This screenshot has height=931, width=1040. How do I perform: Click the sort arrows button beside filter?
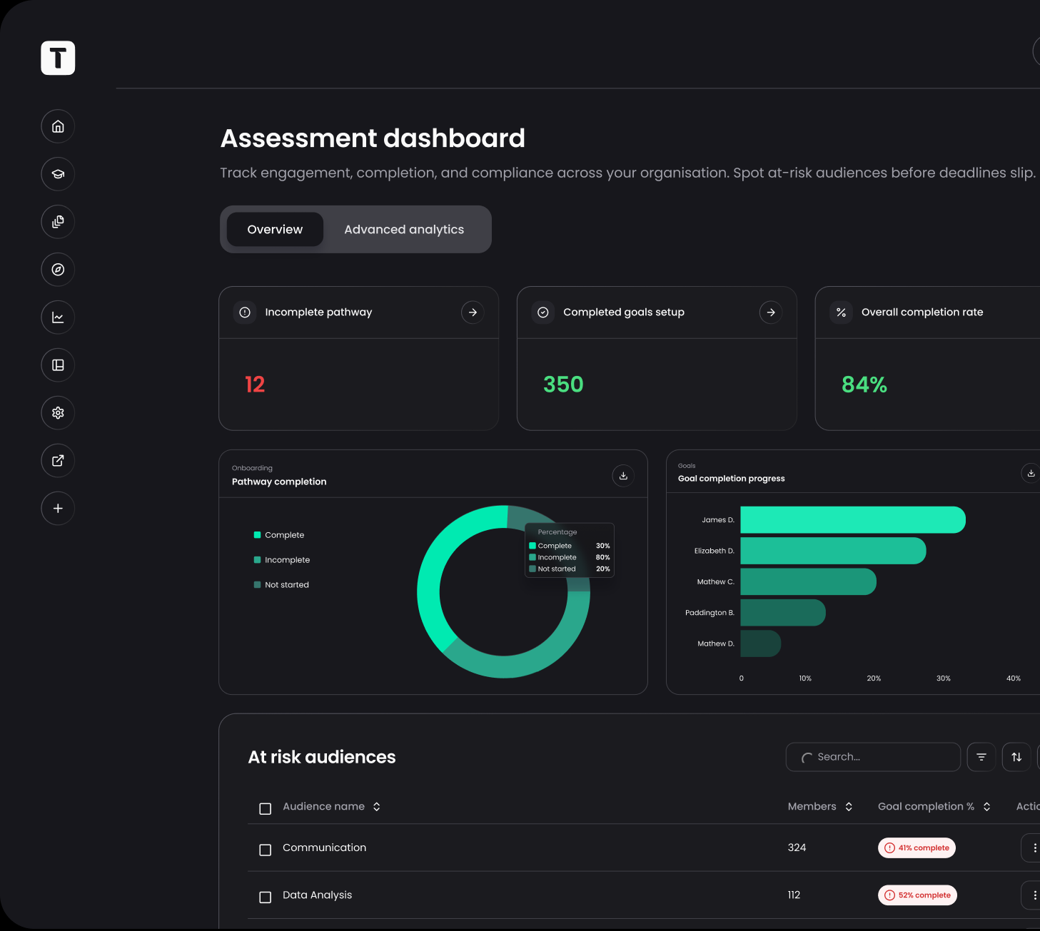[x=1016, y=757]
